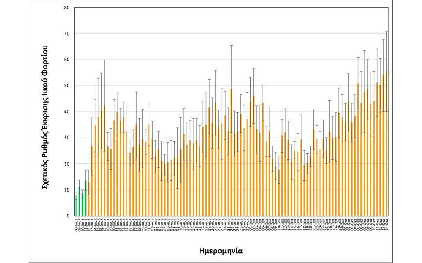Click the y-axis tick label 70
422x263 pixels.
(x=66, y=34)
